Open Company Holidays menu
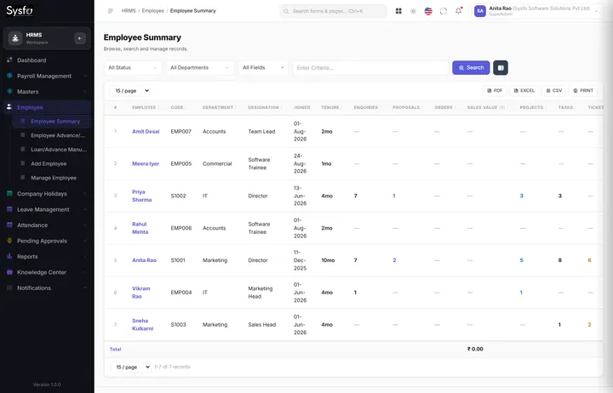 click(47, 193)
